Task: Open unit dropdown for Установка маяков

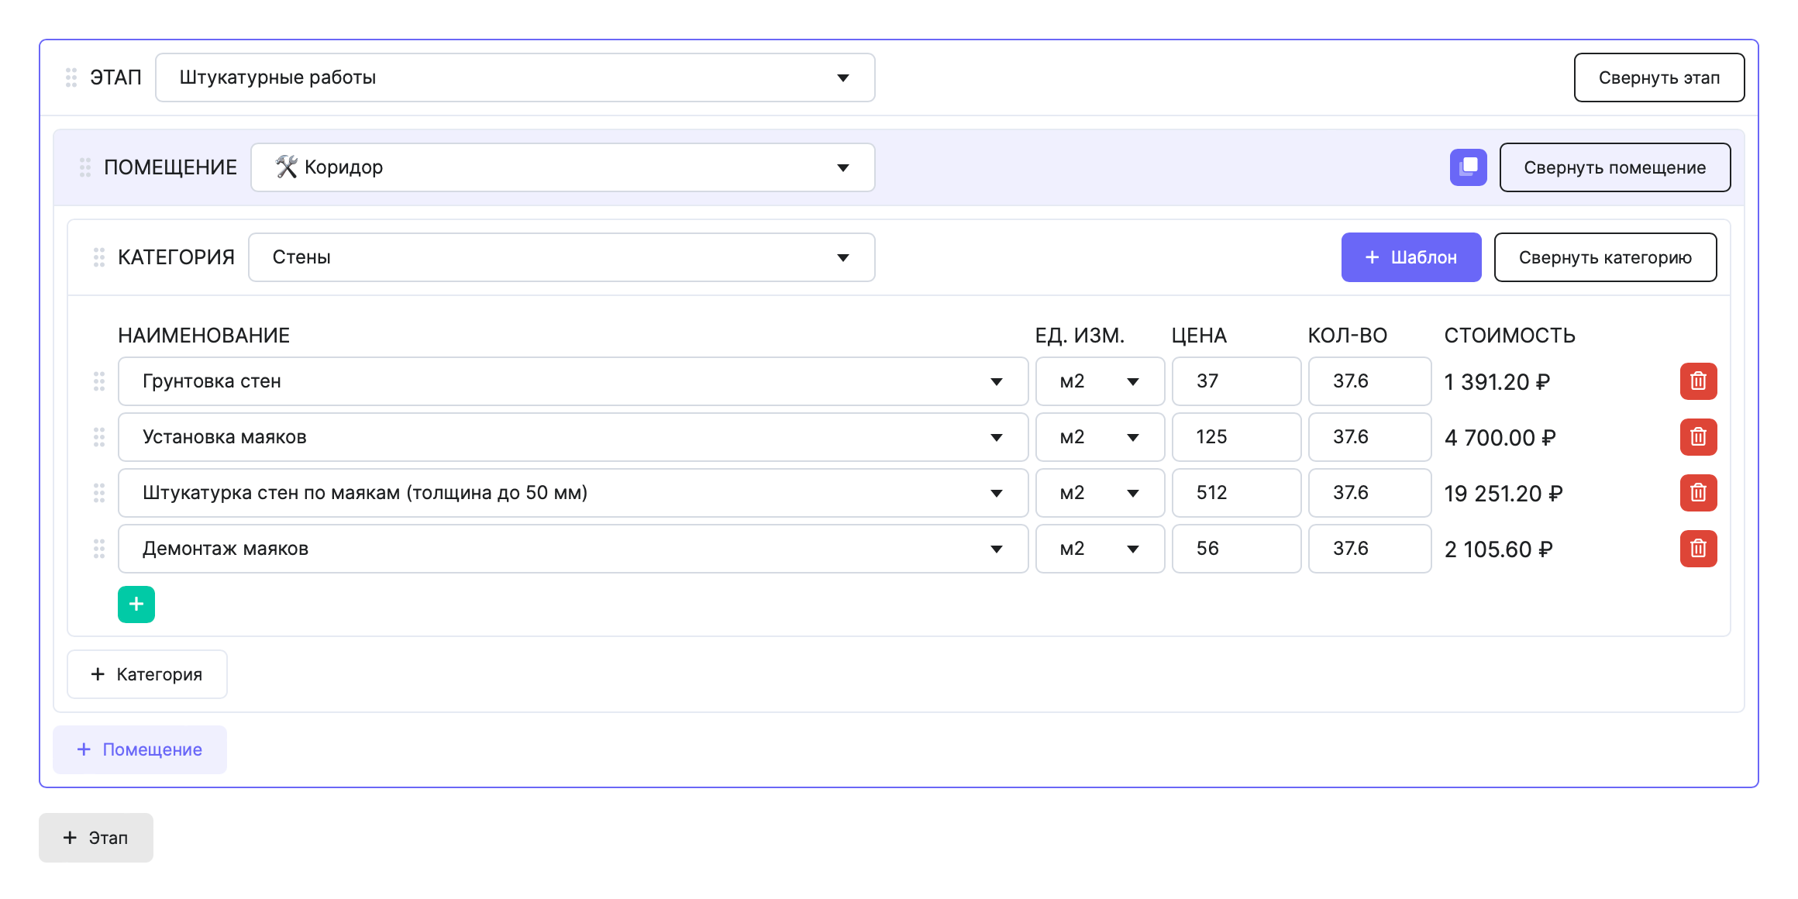Action: point(1099,437)
